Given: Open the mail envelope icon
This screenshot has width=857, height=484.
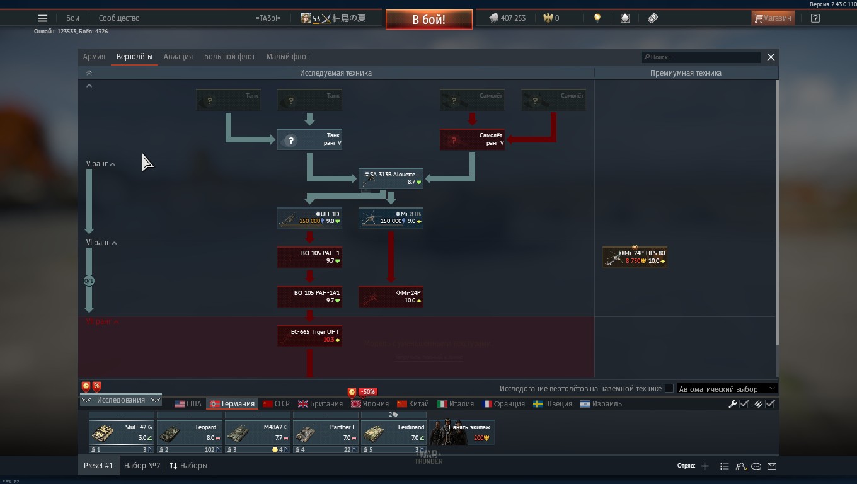Looking at the screenshot, I should [772, 466].
